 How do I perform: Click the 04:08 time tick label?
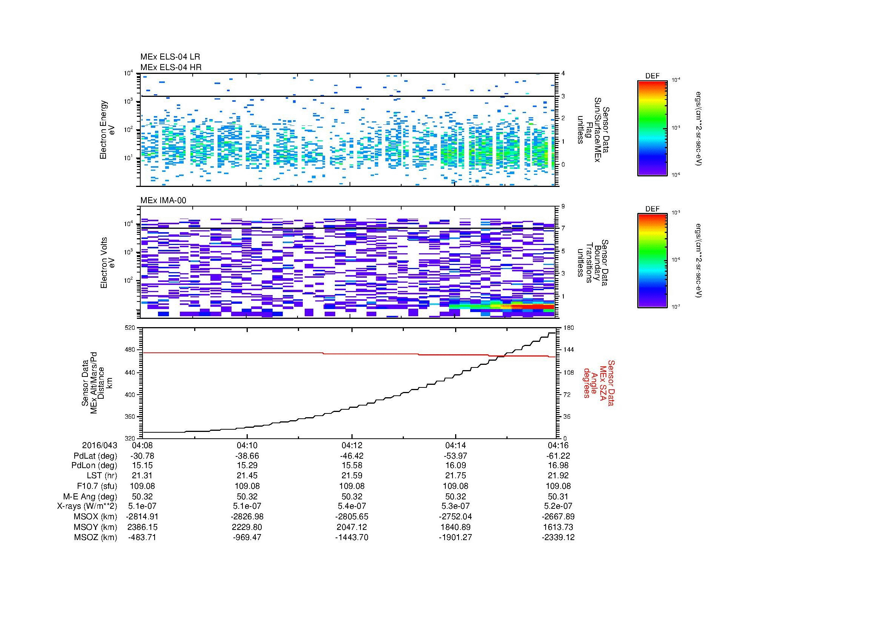pyautogui.click(x=142, y=445)
